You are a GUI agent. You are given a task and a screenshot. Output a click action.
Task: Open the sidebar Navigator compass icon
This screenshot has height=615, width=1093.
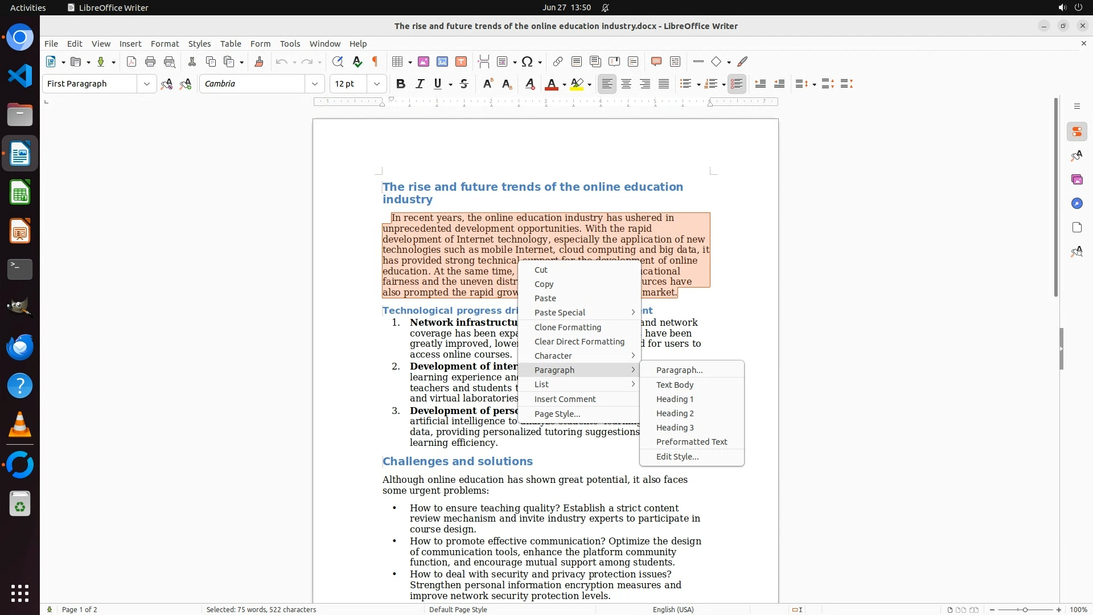click(1076, 203)
